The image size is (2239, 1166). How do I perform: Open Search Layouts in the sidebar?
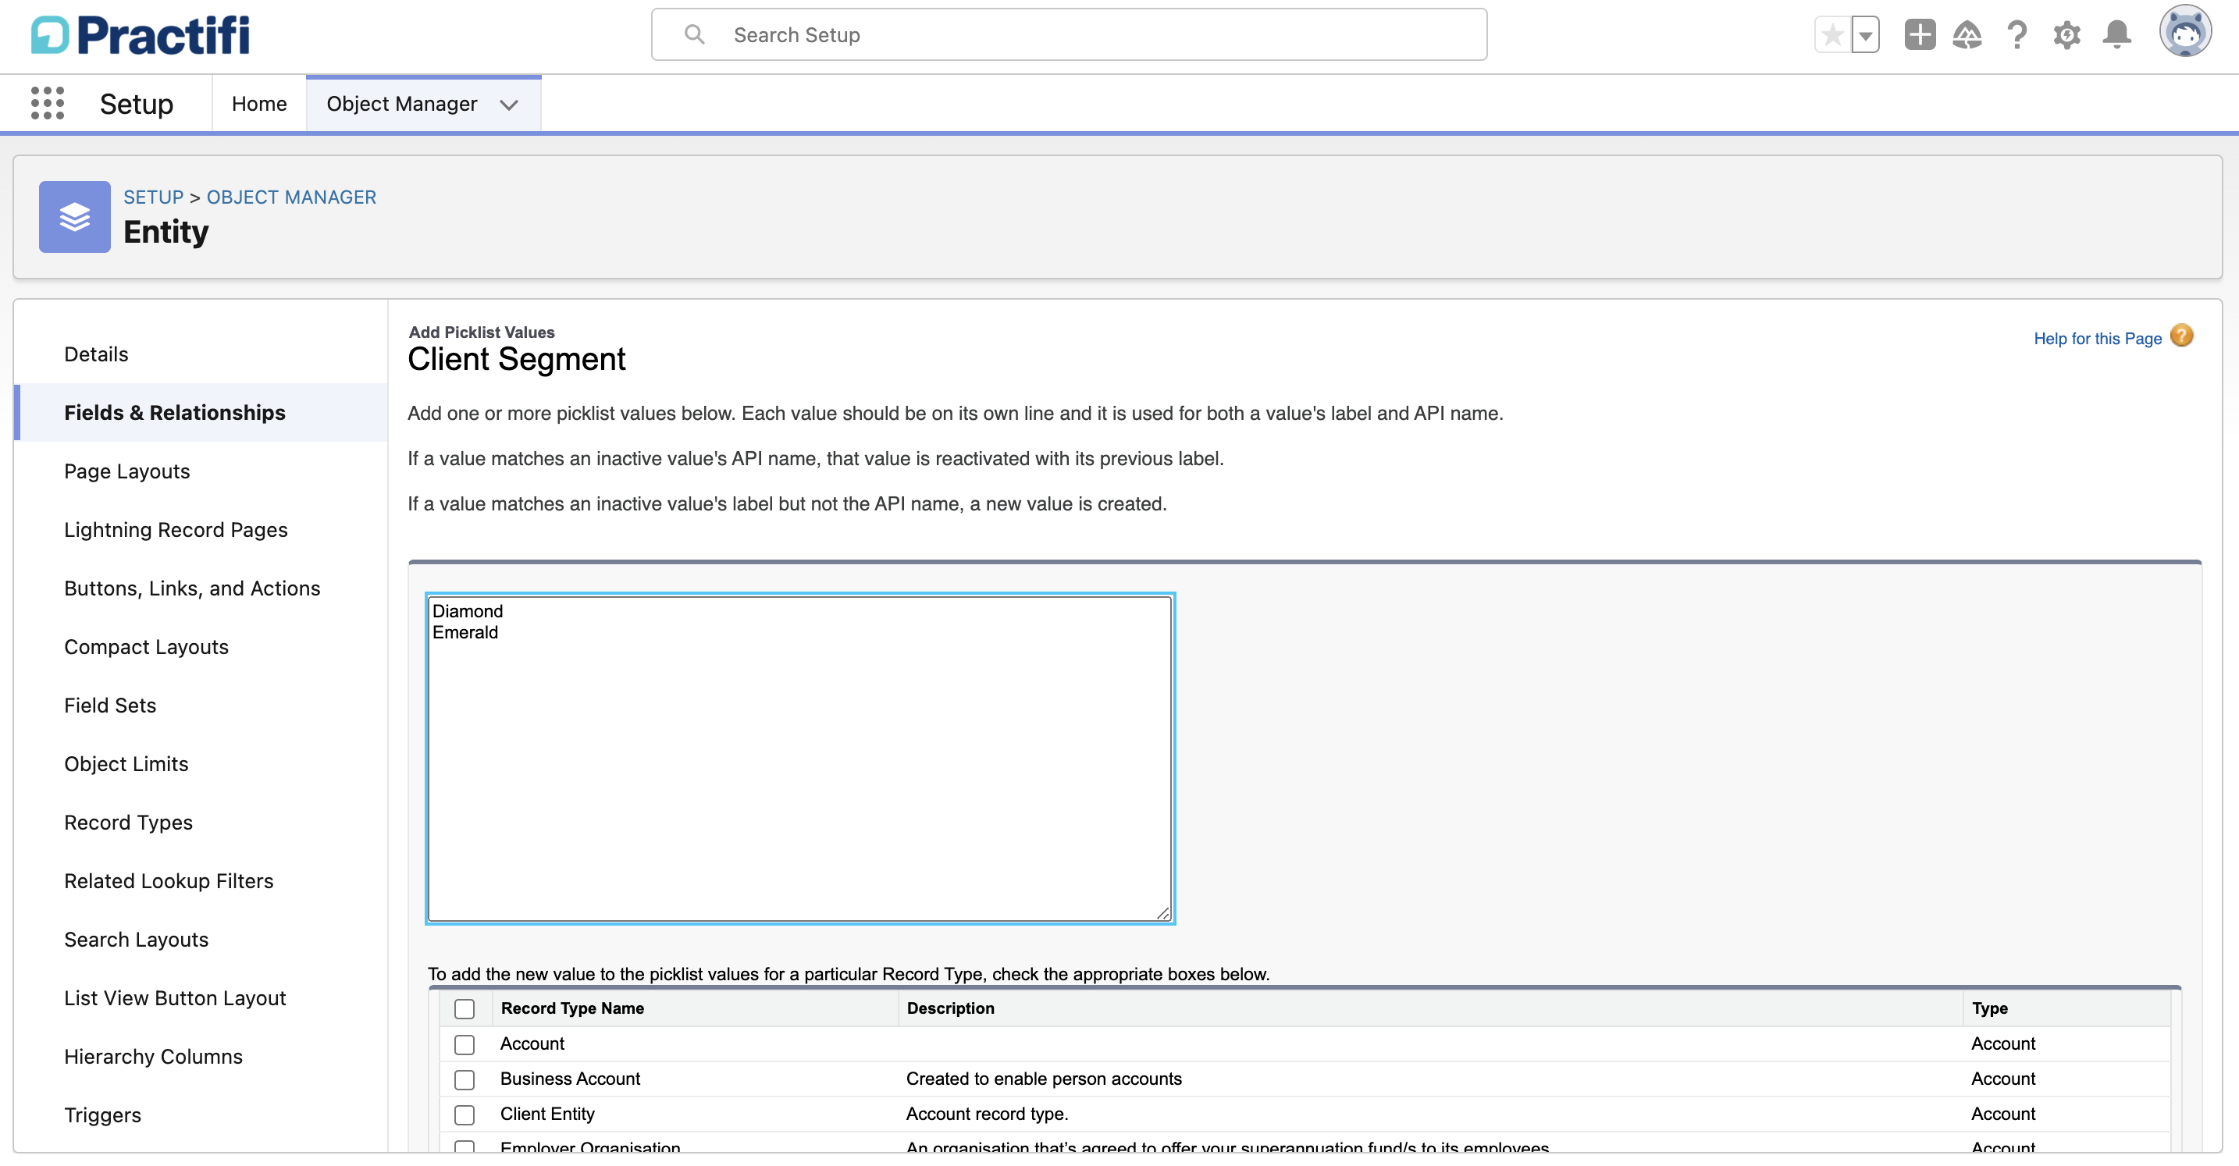pyautogui.click(x=137, y=939)
